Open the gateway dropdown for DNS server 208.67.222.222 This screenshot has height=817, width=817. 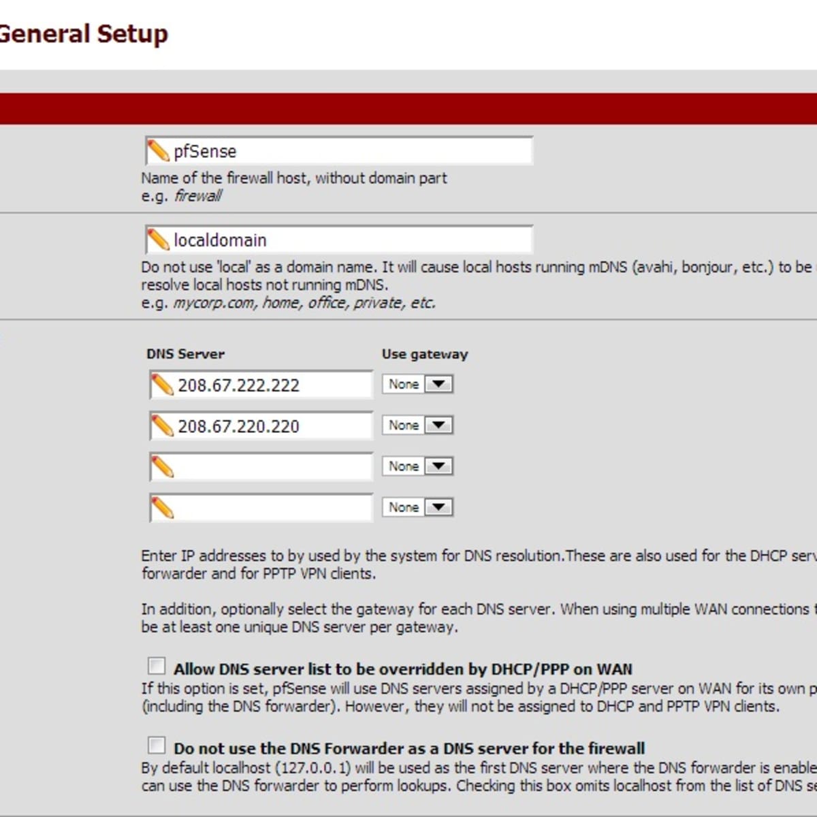[438, 384]
